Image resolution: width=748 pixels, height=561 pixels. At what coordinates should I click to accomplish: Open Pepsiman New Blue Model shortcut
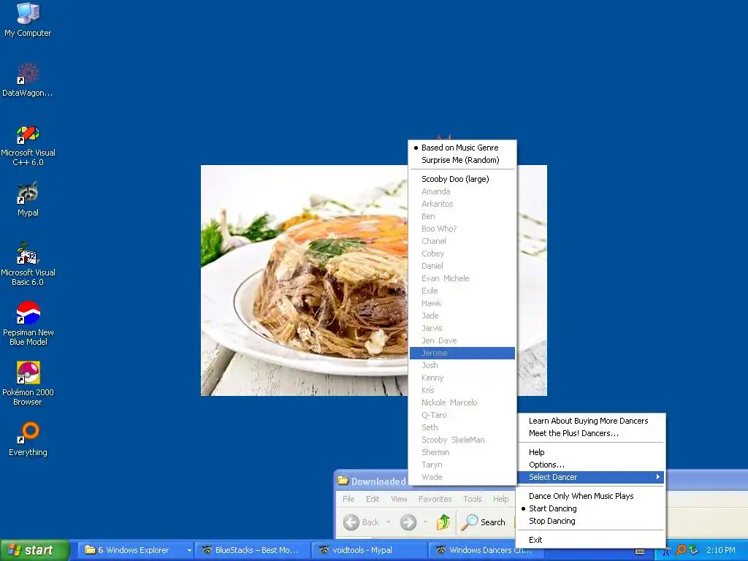pyautogui.click(x=28, y=324)
